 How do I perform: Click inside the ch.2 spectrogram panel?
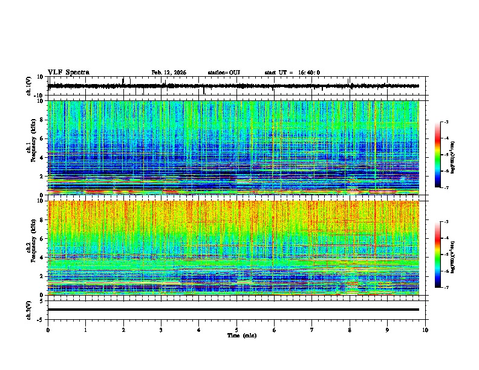pyautogui.click(x=233, y=248)
